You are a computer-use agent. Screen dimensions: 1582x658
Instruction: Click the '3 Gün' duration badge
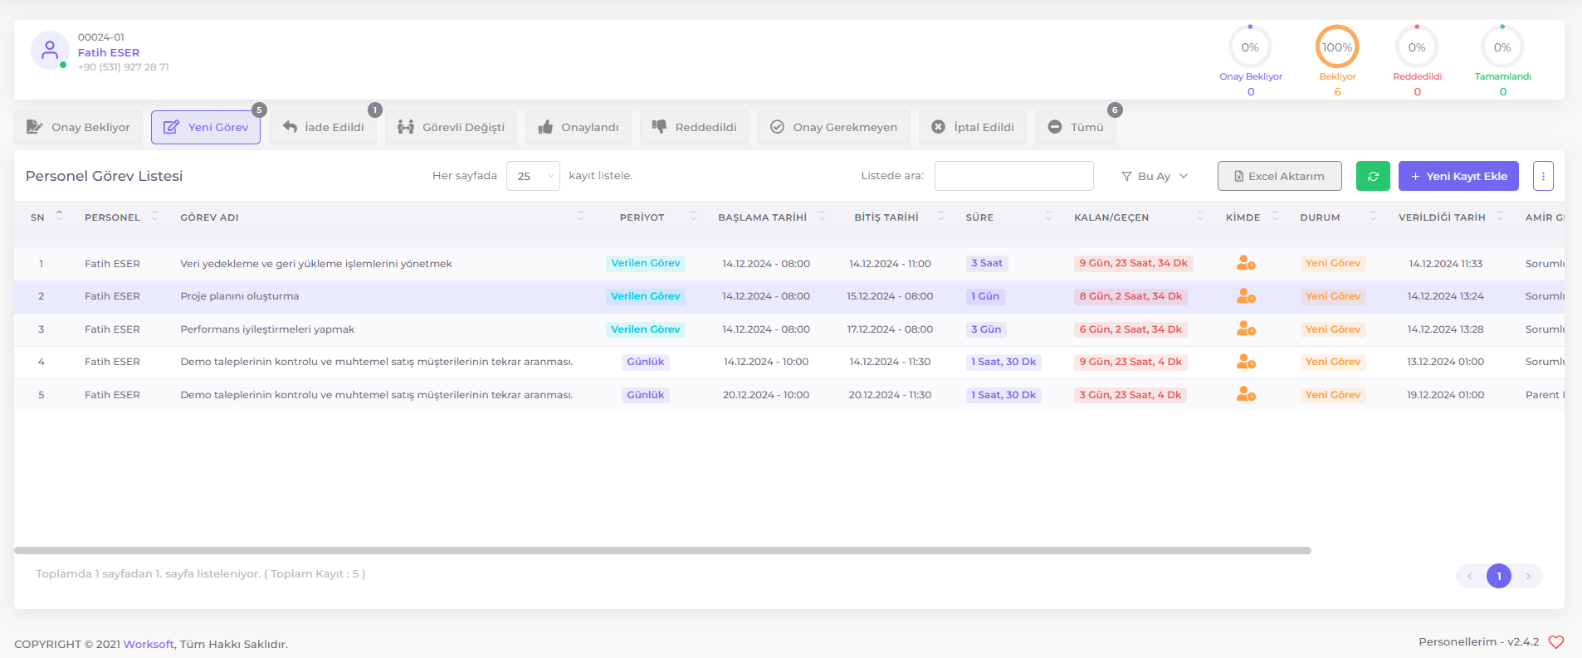986,329
